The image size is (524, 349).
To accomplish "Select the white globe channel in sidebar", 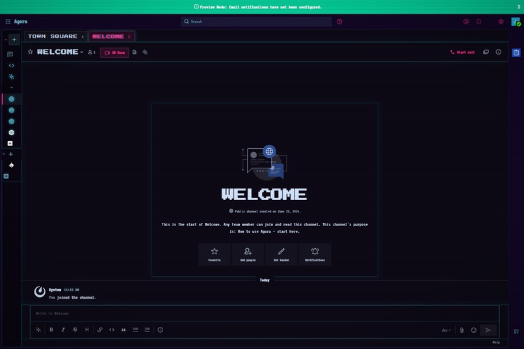I will [x=11, y=133].
